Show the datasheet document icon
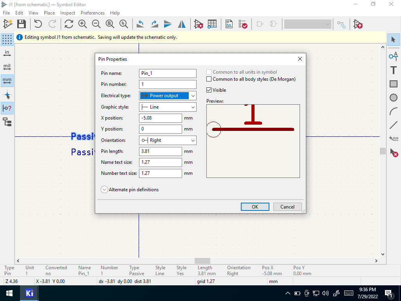 pyautogui.click(x=229, y=24)
